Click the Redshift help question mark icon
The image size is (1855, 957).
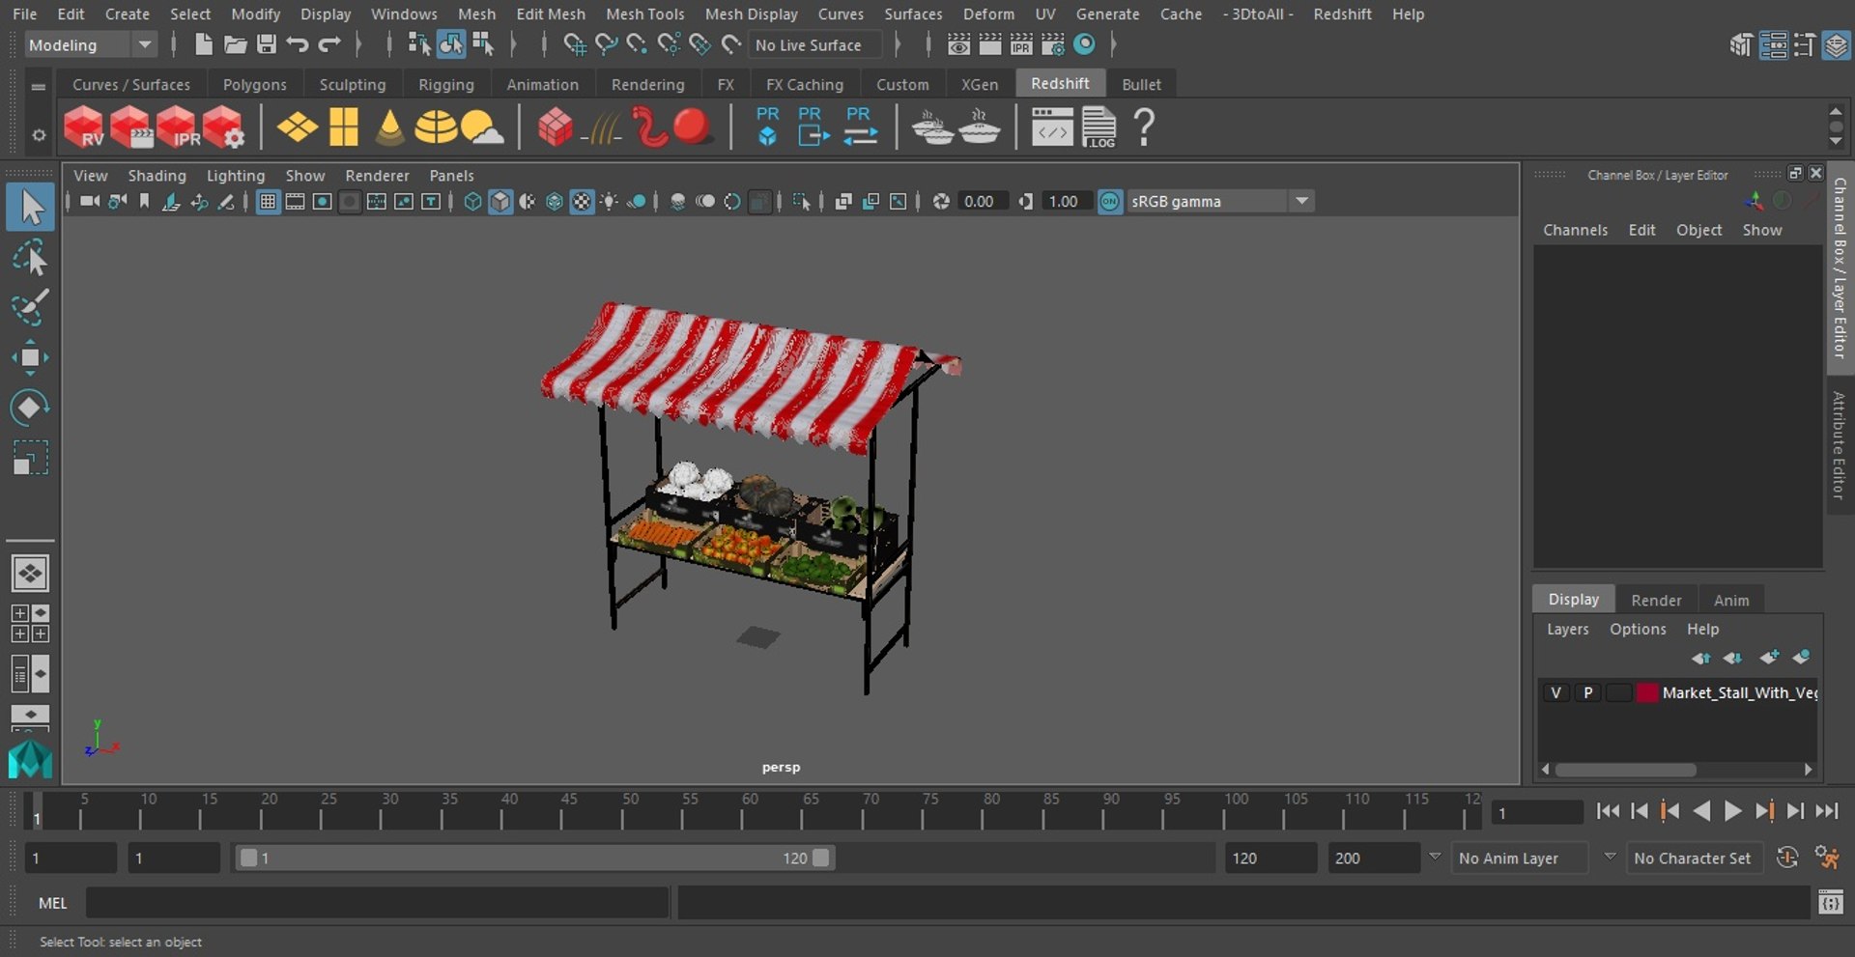click(1144, 127)
